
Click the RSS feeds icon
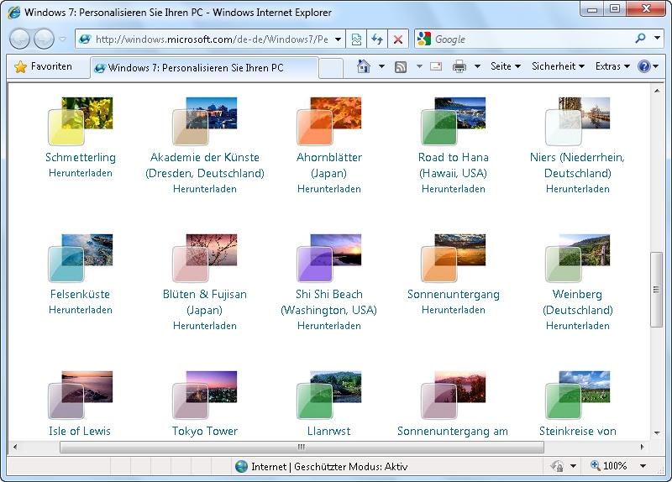coord(402,66)
